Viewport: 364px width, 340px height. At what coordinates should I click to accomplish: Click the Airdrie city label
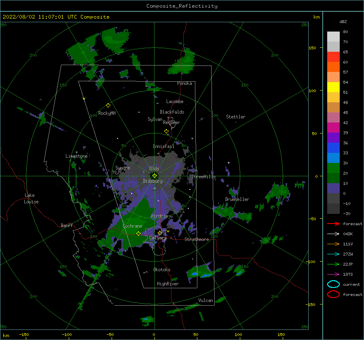pos(159,216)
